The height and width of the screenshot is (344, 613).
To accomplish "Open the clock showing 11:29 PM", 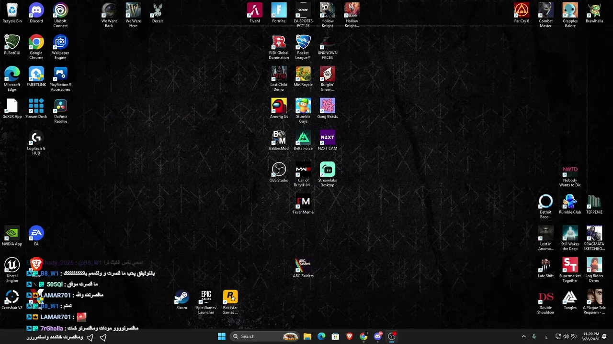I will pyautogui.click(x=591, y=336).
